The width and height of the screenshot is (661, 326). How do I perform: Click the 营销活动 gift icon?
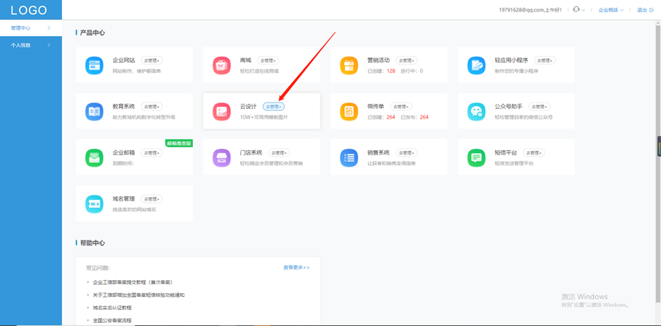pos(349,65)
